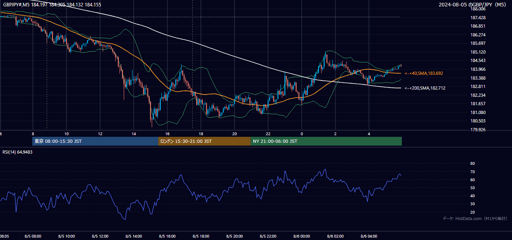
Task: Click the 8/6 02:00 bottom date label
Action: tap(336, 236)
